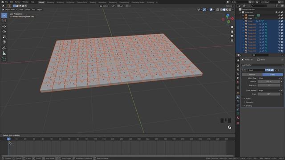This screenshot has width=285, height=160.
Task: Open the Modifier properties wrench tab
Action: click(238, 97)
